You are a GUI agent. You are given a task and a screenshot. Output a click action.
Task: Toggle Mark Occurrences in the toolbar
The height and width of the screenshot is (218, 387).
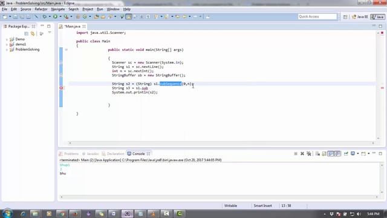pyautogui.click(x=129, y=16)
